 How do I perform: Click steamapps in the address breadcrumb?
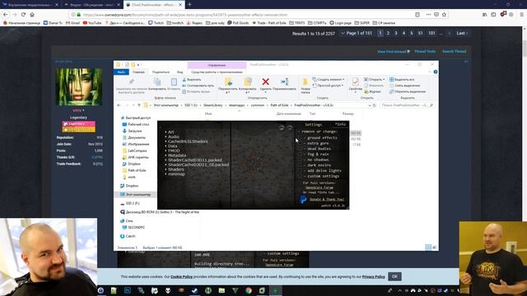point(236,105)
